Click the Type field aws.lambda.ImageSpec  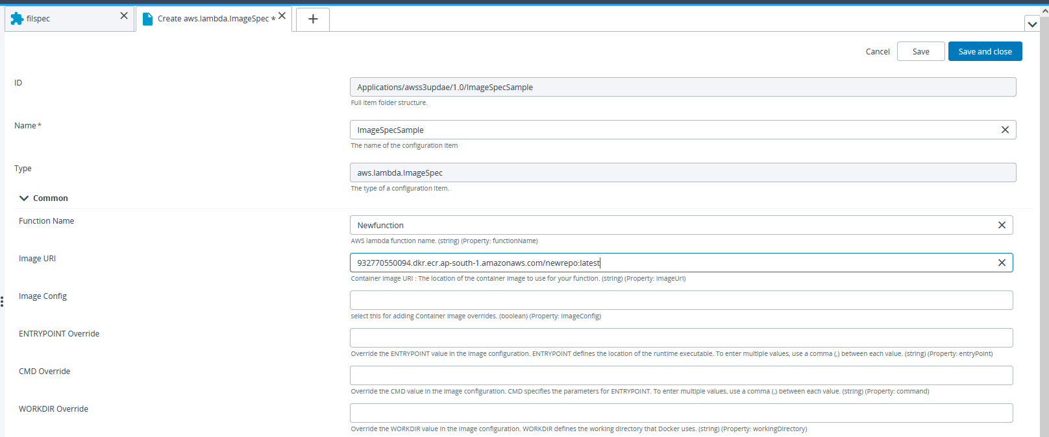pyautogui.click(x=683, y=172)
